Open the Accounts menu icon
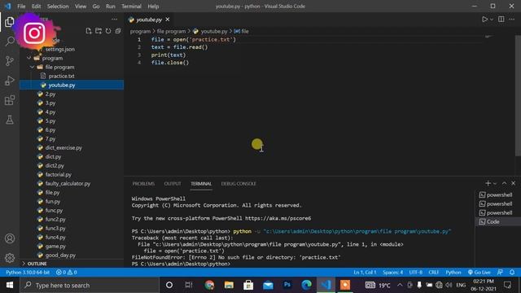521x293 pixels. [10, 238]
